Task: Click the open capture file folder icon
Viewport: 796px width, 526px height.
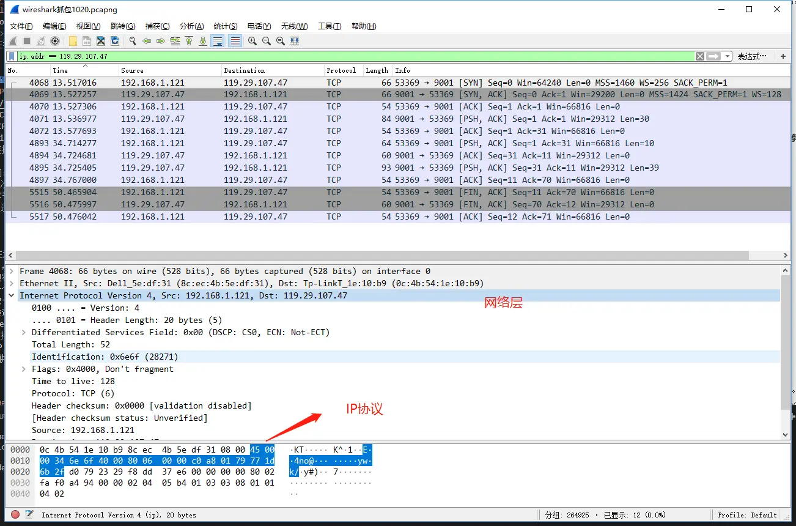Action: click(73, 41)
